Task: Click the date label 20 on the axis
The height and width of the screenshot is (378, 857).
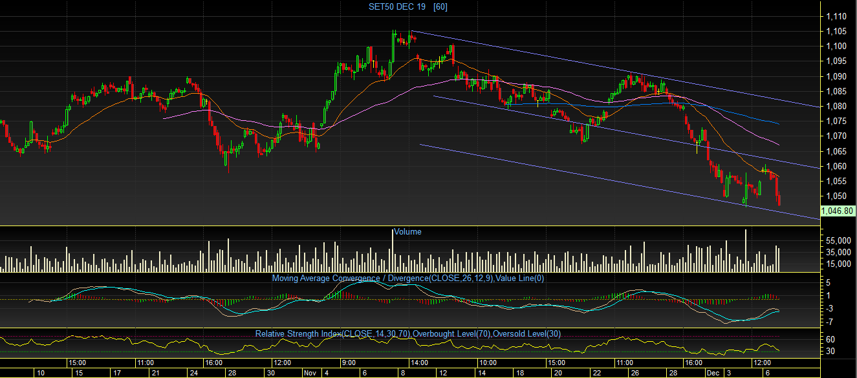Action: (557, 373)
